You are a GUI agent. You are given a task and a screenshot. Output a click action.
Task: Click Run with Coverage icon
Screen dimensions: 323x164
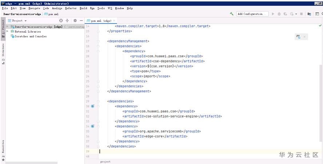point(285,14)
